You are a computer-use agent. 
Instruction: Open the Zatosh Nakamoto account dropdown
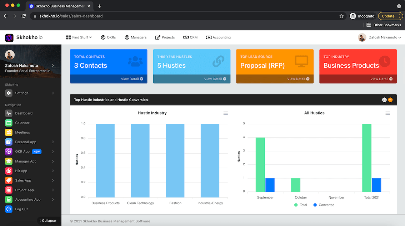pyautogui.click(x=385, y=37)
